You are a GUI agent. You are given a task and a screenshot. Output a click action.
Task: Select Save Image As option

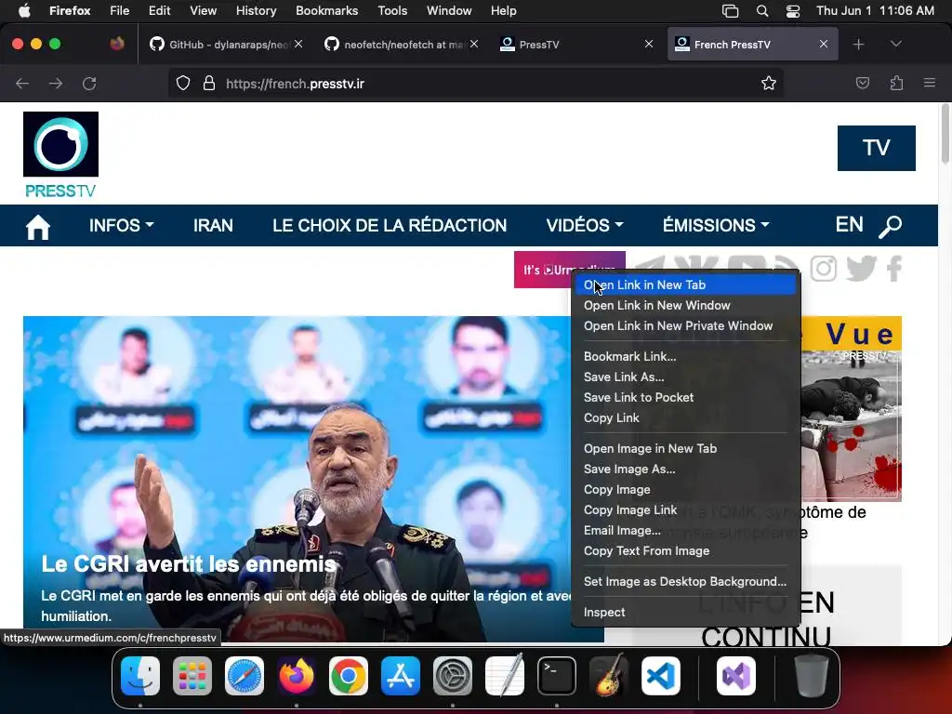[x=685, y=469]
